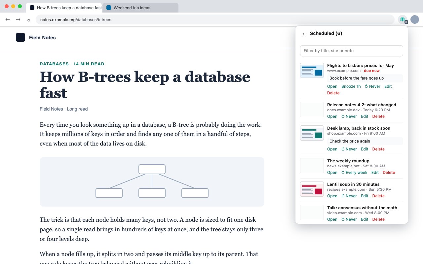The image size is (423, 264).
Task: Delete the Lentil soup entry
Action: click(x=378, y=196)
